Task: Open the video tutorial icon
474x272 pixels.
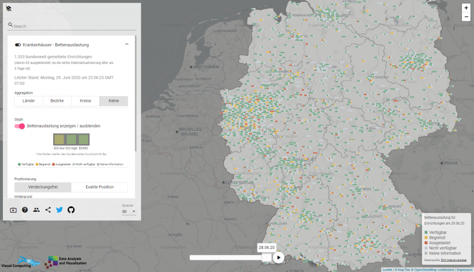Action: coord(13,210)
